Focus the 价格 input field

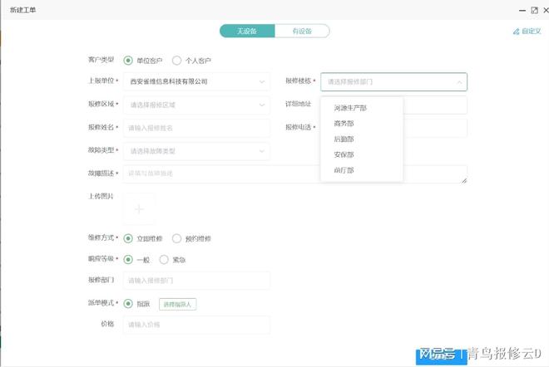click(196, 325)
